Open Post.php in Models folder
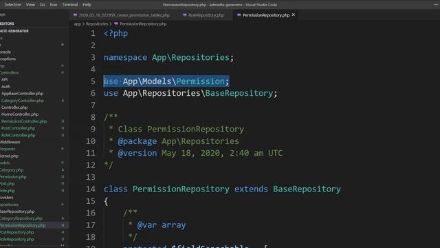This screenshot has width=440, height=248. 8,184
